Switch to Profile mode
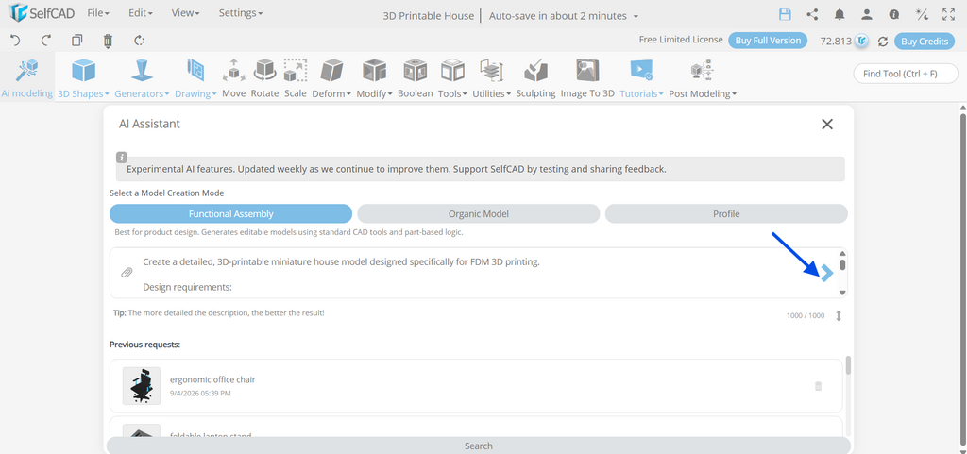Viewport: 967px width, 454px height. click(726, 213)
